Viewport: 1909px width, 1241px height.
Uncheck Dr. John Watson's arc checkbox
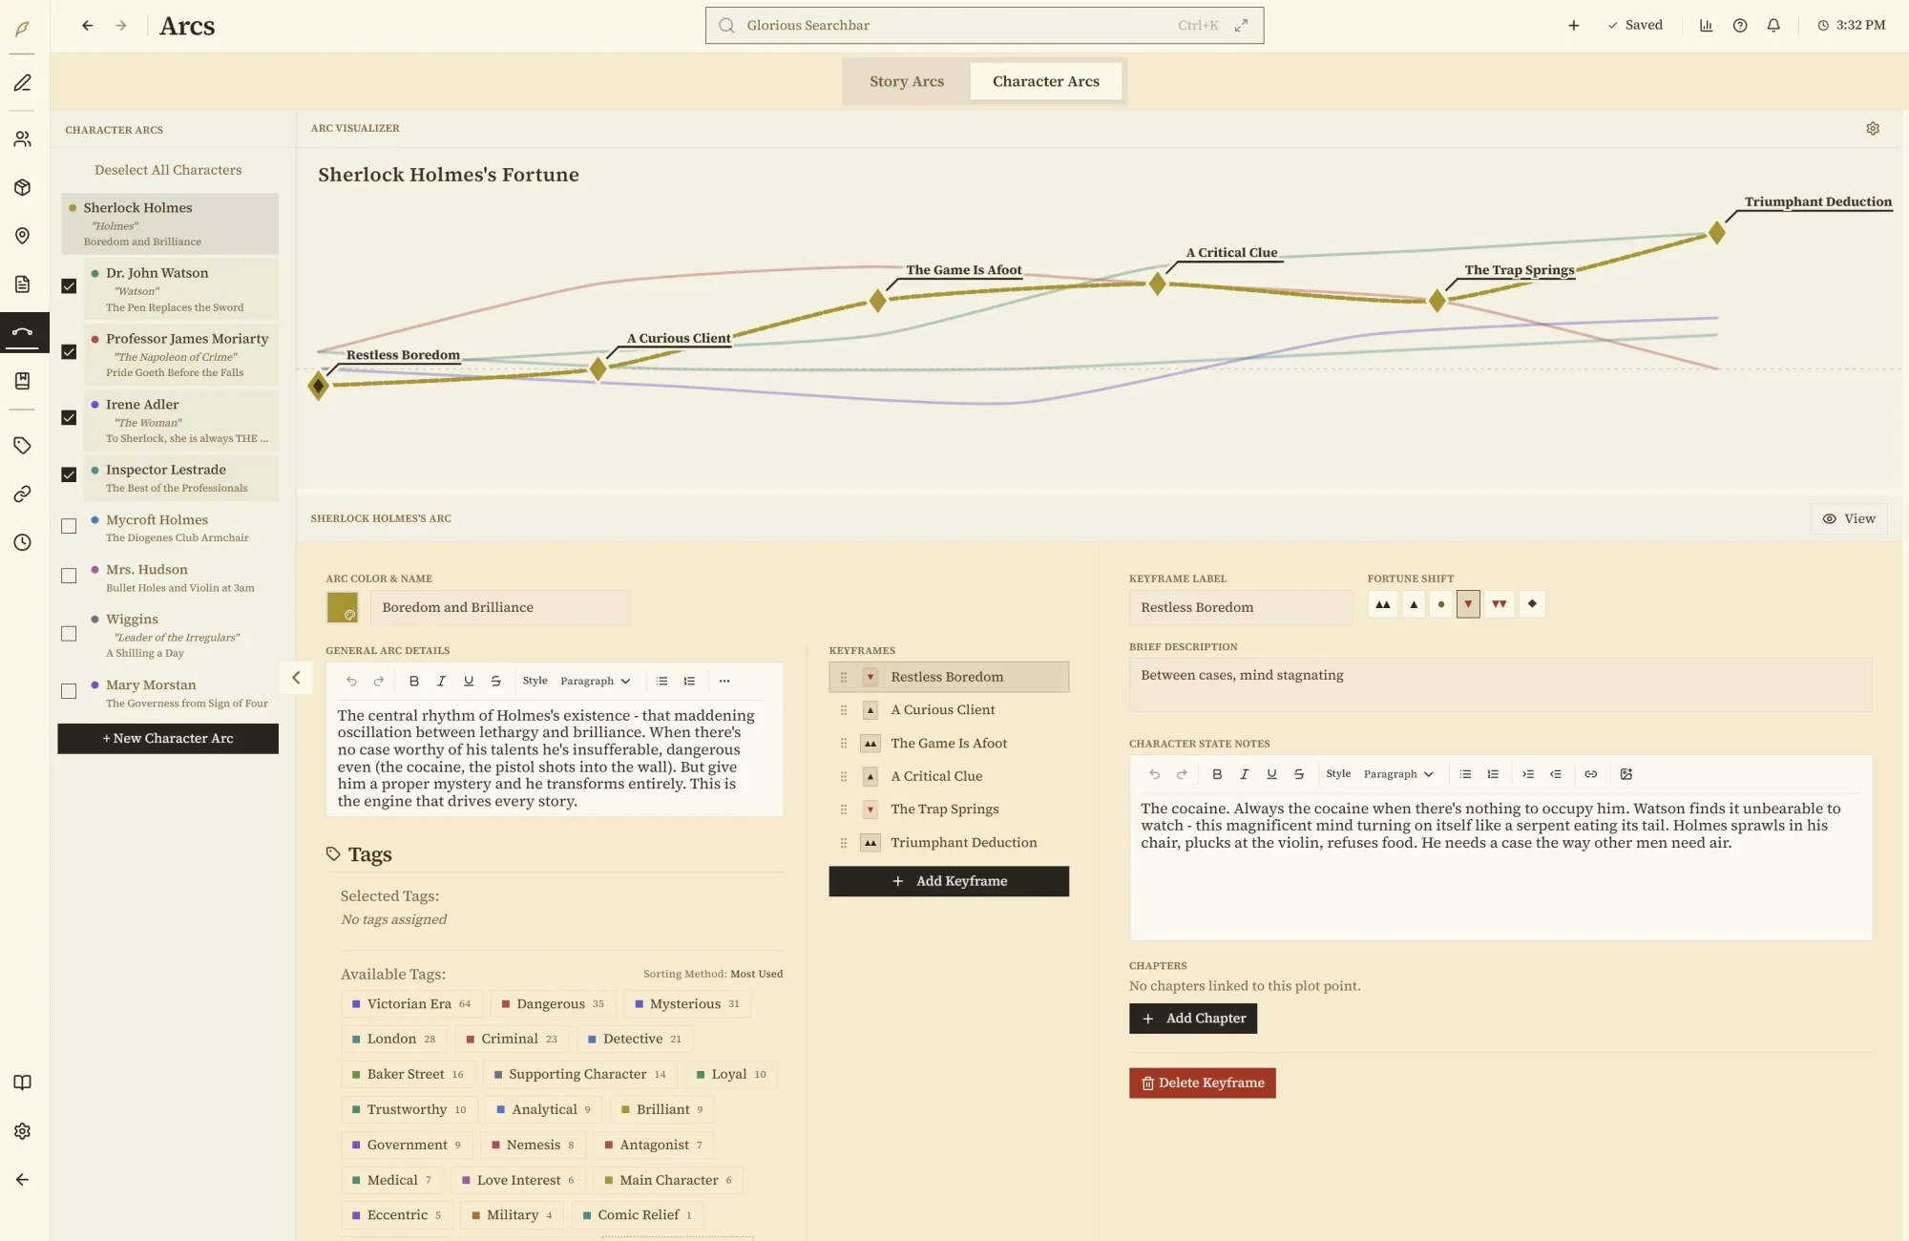pyautogui.click(x=69, y=286)
